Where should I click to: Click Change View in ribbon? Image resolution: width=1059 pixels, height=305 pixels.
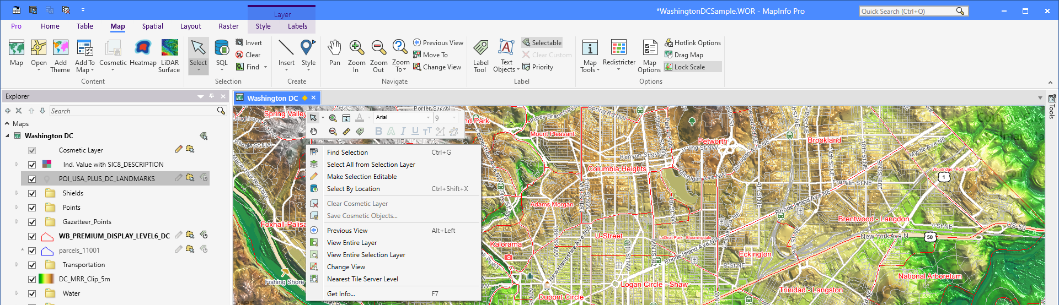tap(437, 67)
